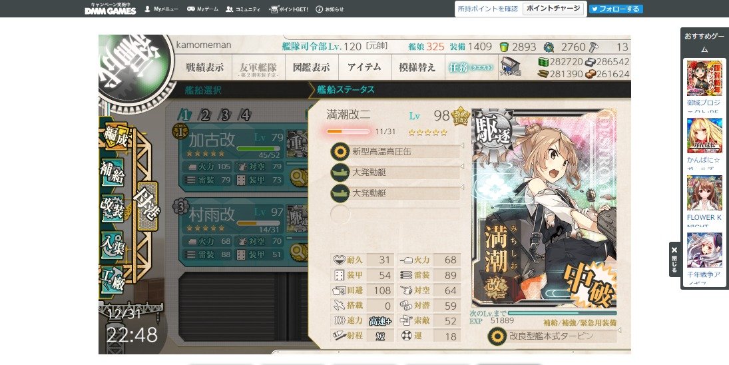Click the magnifier icon on 加古改 card

(x=297, y=178)
